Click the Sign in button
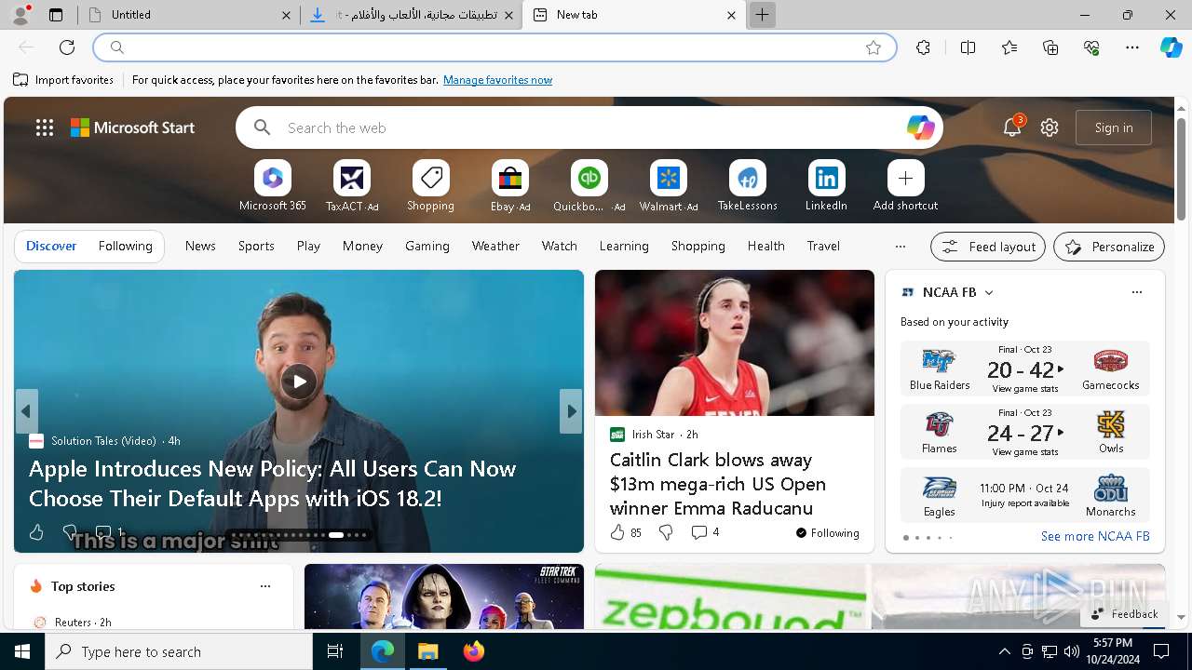 coord(1114,127)
